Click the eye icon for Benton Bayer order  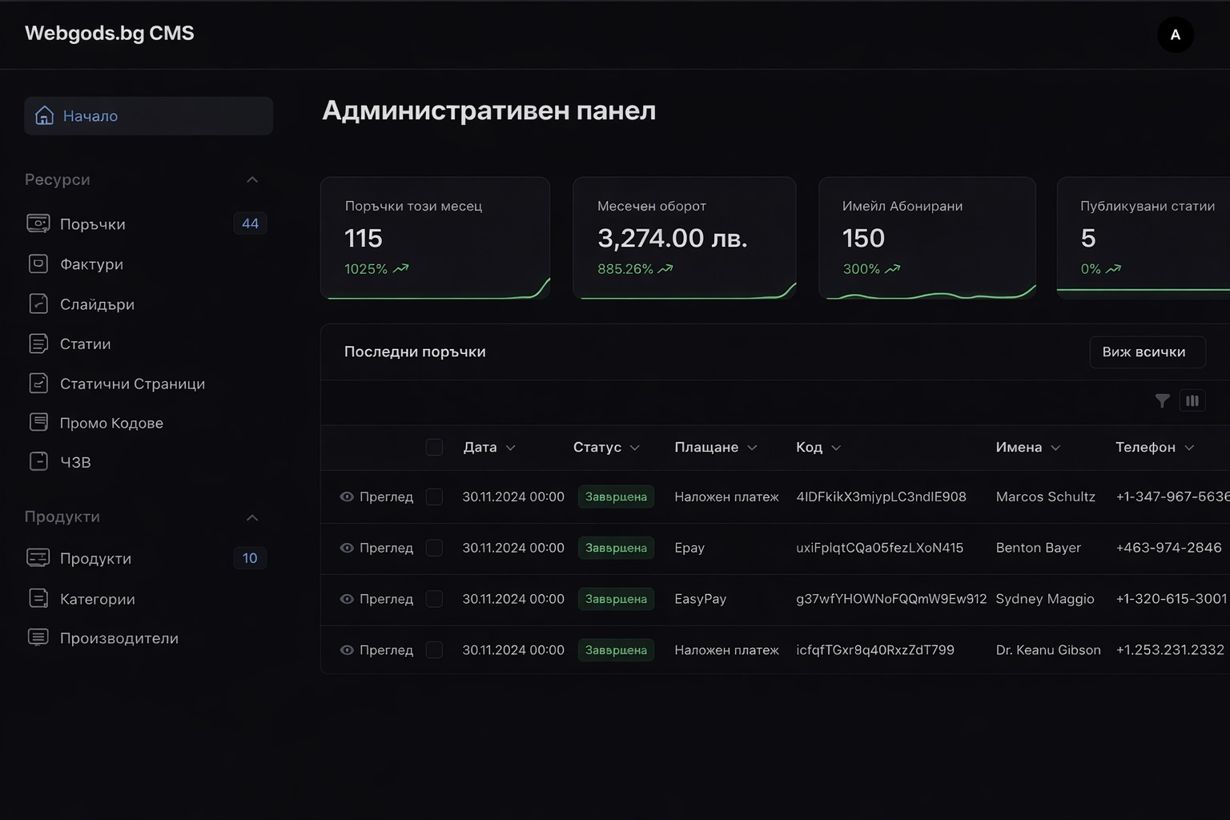[347, 548]
